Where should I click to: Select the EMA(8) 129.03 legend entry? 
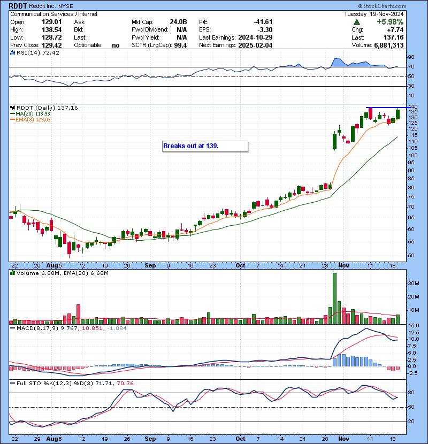pyautogui.click(x=30, y=120)
